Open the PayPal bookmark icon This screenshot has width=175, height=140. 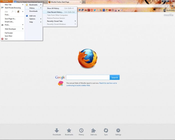coord(82,10)
